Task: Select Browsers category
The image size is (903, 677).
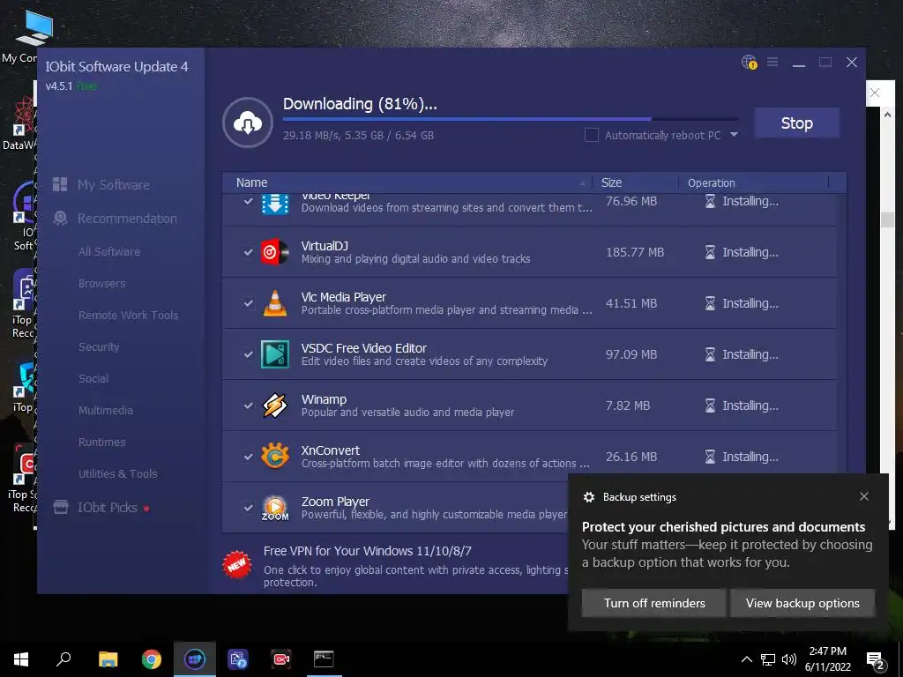Action: [x=102, y=283]
